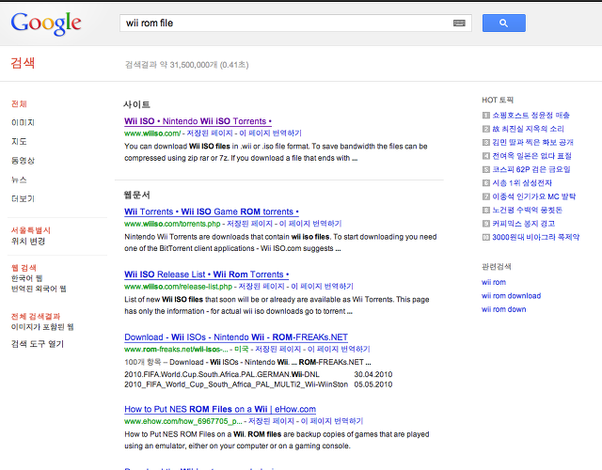Screen dimensions: 602x470
Task: Select the 전체 filter in the sidebar
Action: (19, 103)
